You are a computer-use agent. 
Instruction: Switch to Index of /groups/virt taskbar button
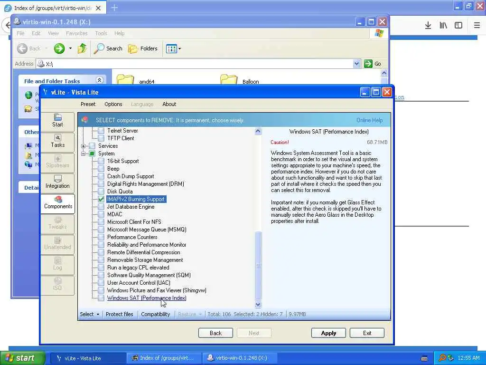pos(163,358)
